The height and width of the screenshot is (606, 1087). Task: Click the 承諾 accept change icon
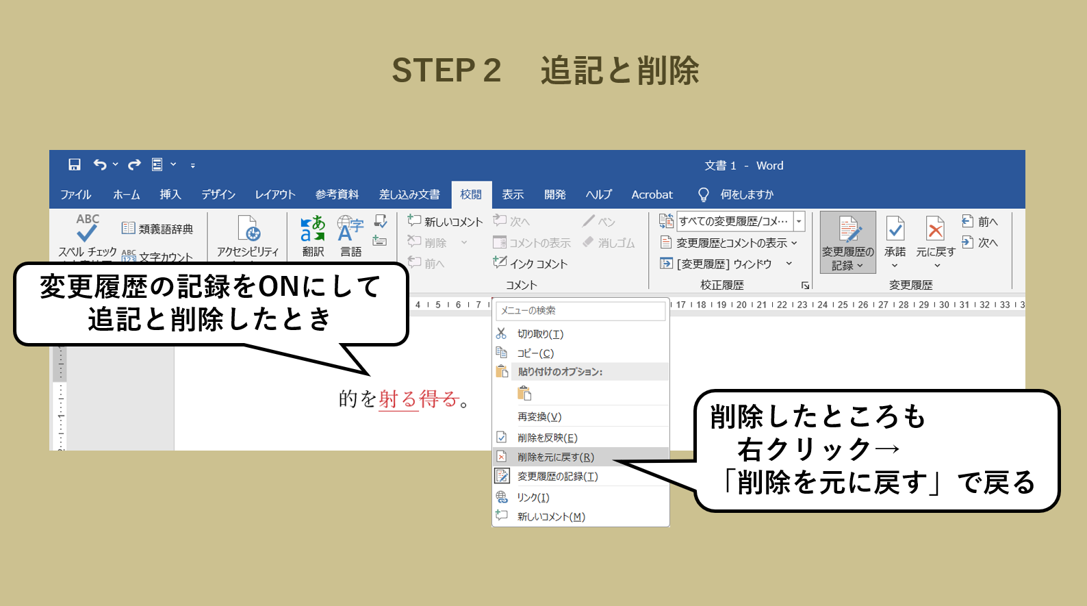point(895,236)
